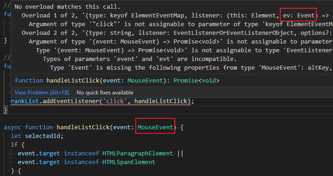Select the line starting 'Type '(event: MouseEvent) => Promise<void>'

click(184, 50)
